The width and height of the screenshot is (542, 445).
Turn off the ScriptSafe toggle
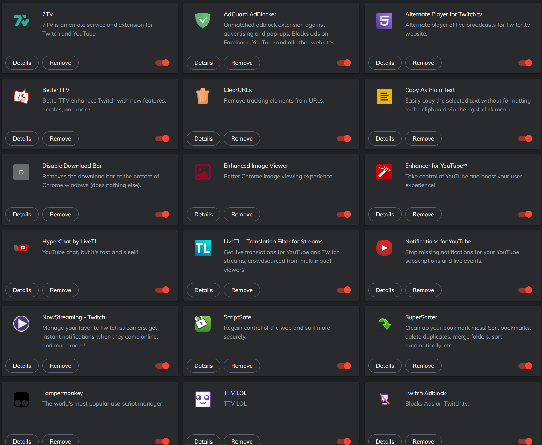coord(344,366)
